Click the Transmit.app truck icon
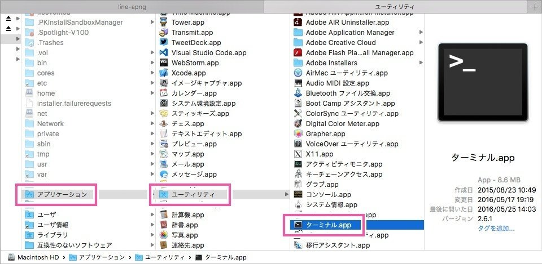This screenshot has height=264, width=542. pyautogui.click(x=164, y=33)
